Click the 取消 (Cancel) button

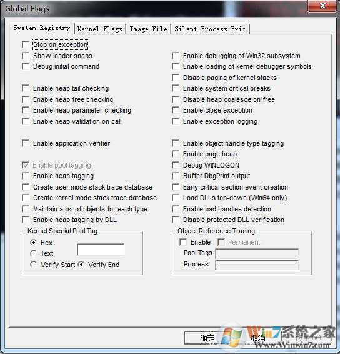point(258,338)
